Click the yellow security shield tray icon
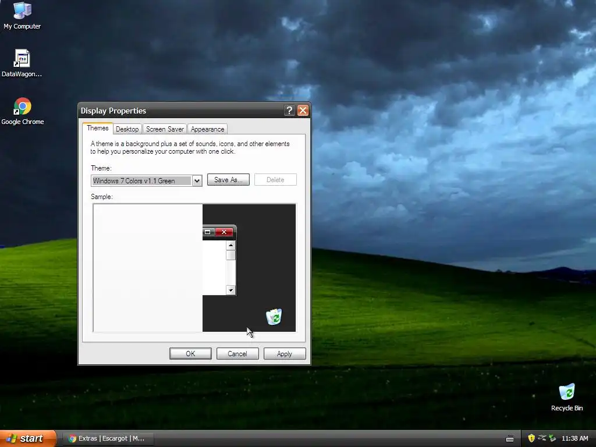Screen dimensions: 596x447 coord(531,438)
